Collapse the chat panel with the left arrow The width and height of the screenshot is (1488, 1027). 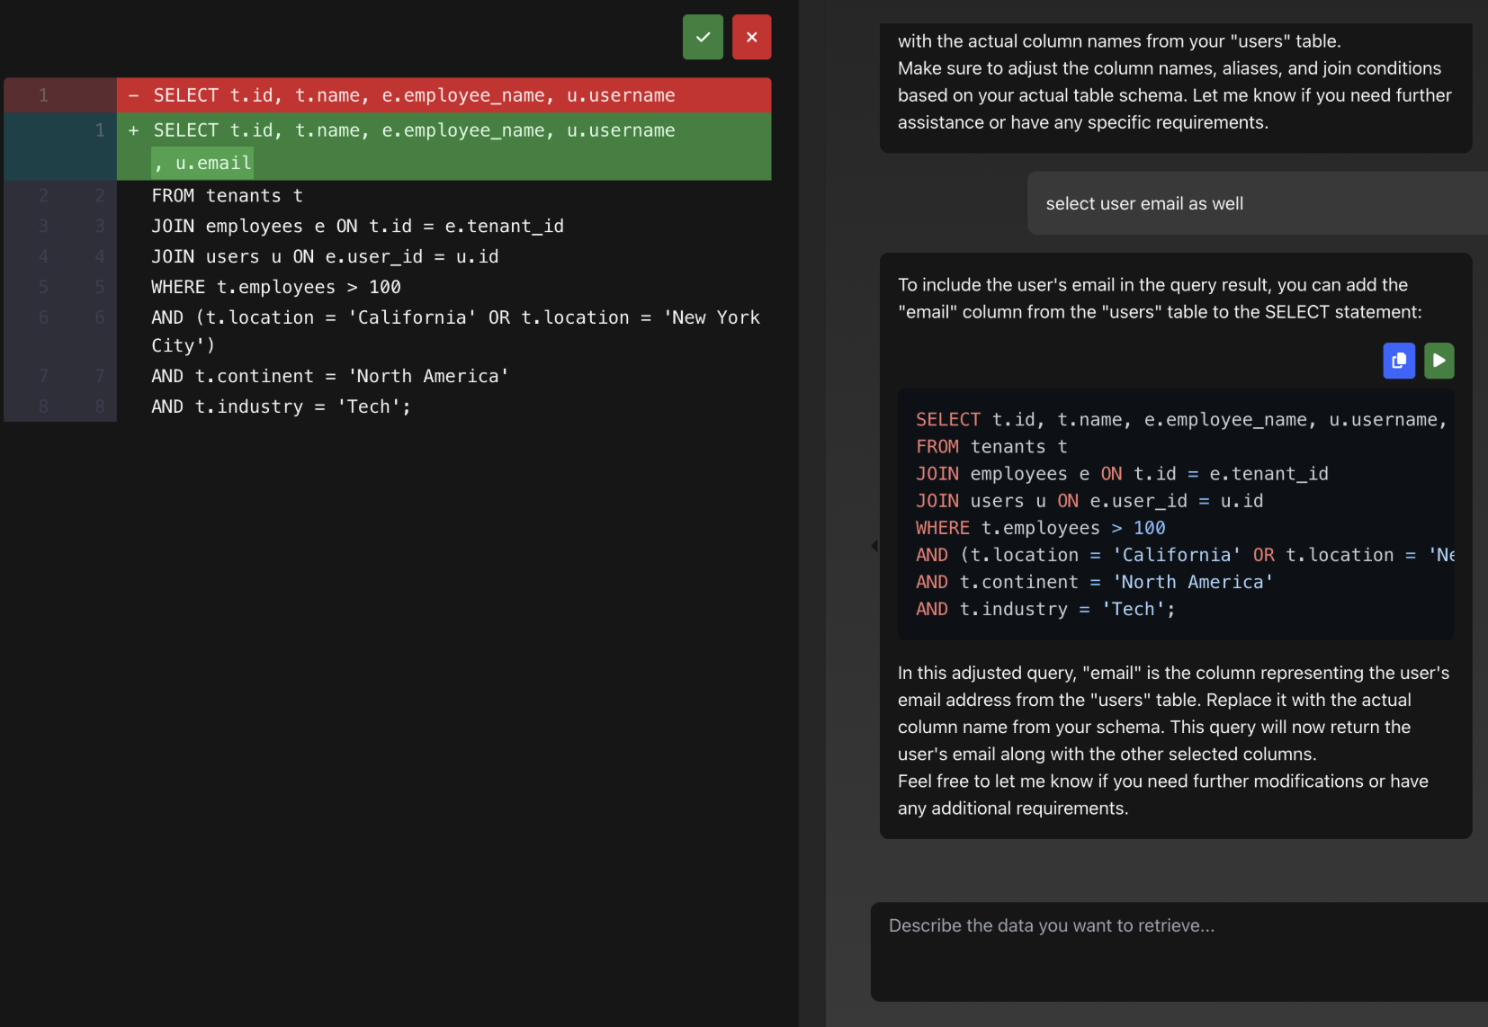(x=874, y=545)
